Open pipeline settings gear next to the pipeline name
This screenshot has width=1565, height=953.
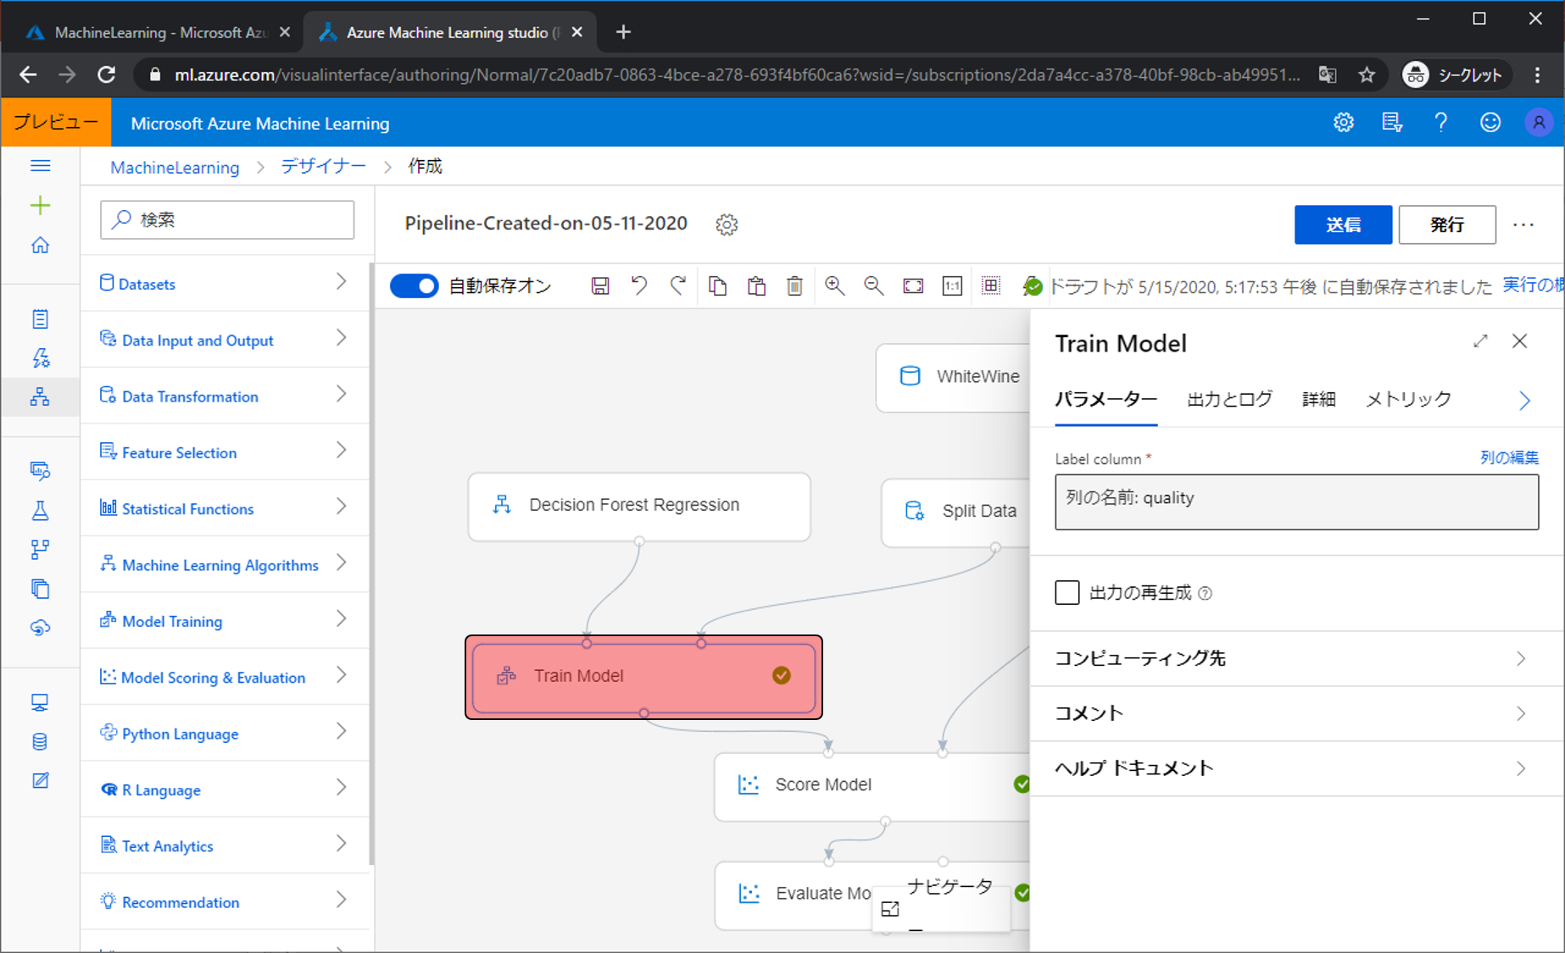coord(727,224)
